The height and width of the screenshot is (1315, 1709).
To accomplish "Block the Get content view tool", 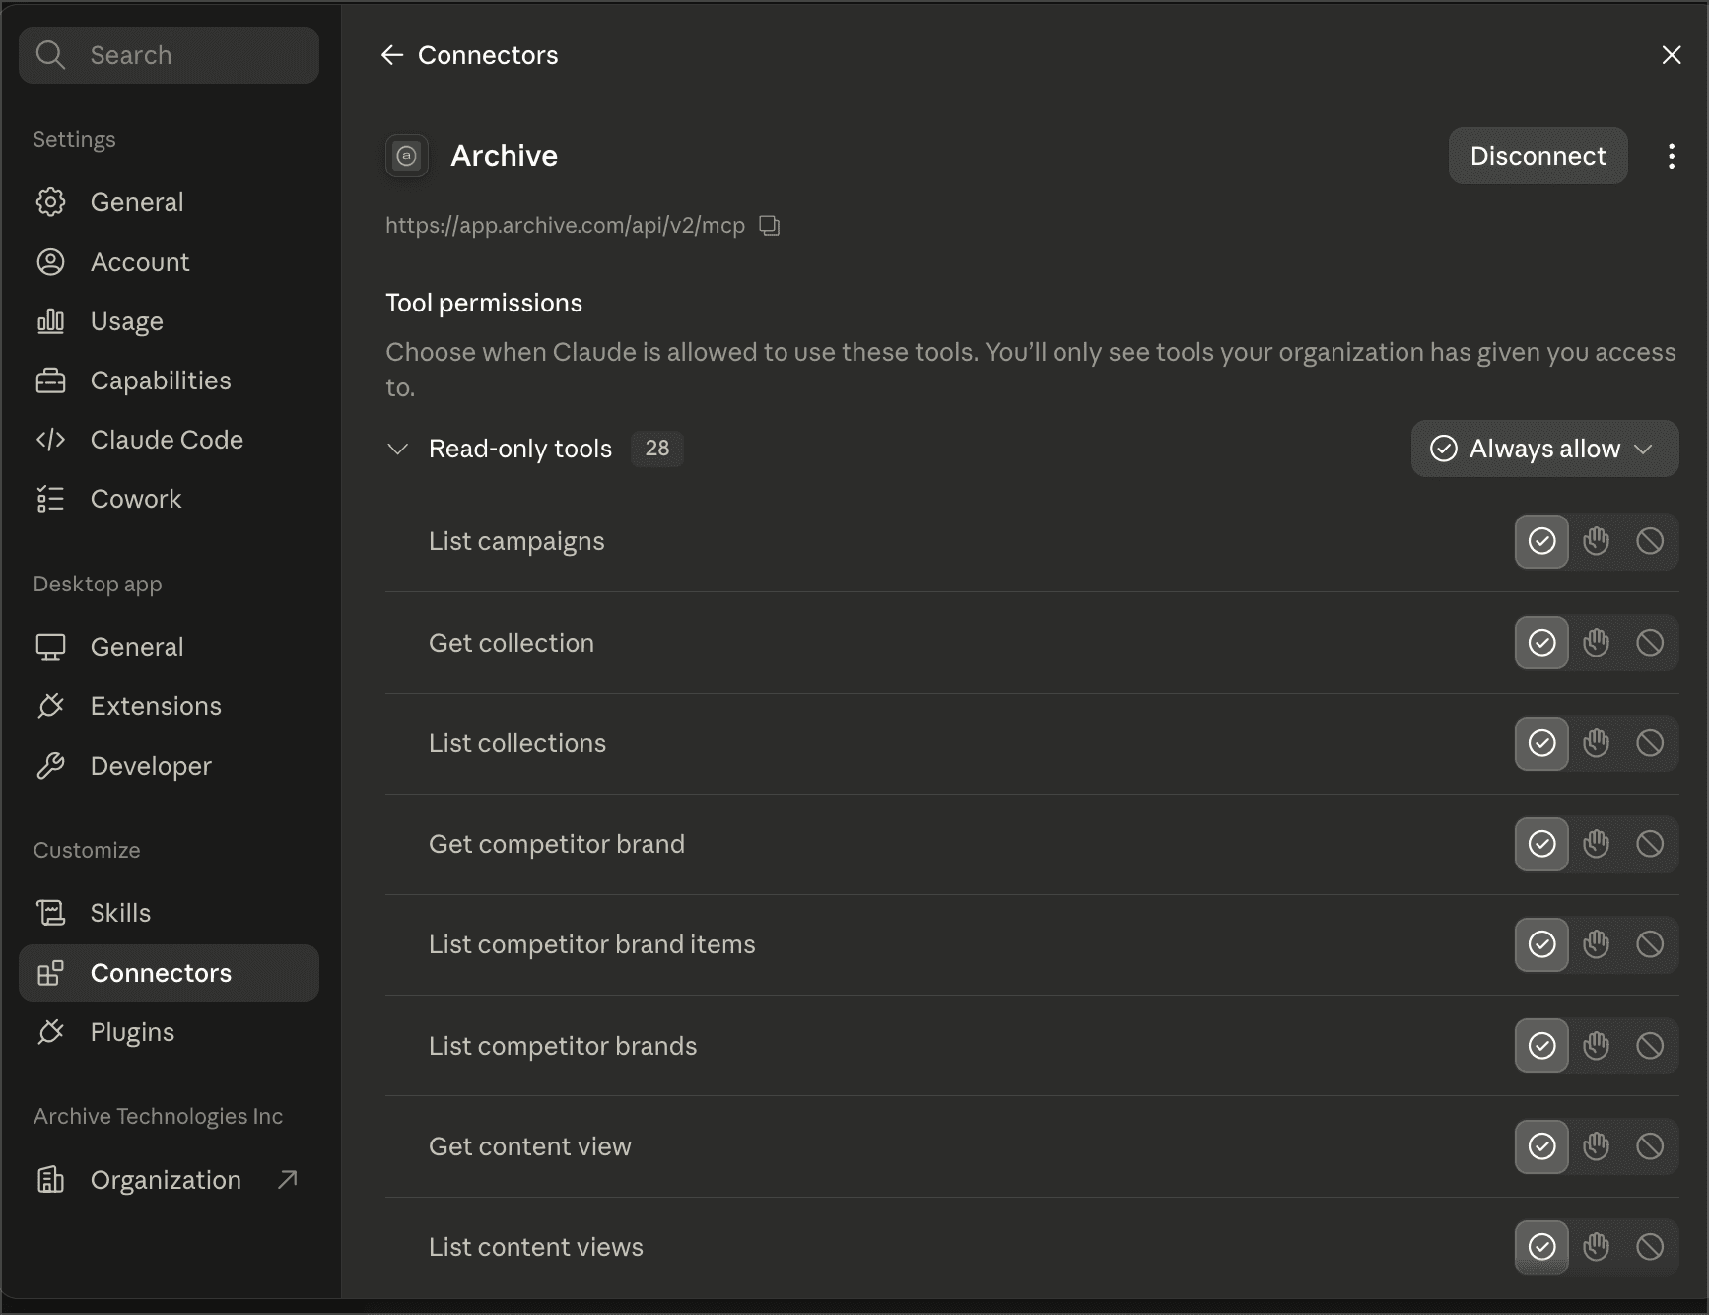I will [x=1650, y=1146].
